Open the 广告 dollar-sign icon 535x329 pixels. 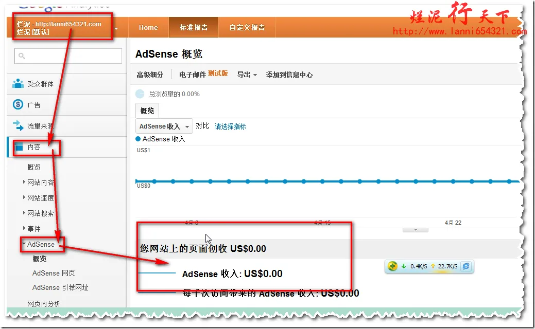[18, 104]
